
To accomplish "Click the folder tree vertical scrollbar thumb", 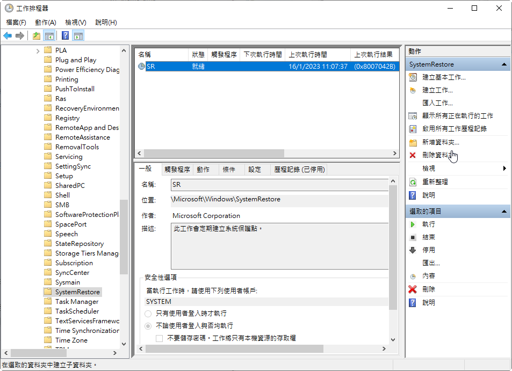I will 124,237.
